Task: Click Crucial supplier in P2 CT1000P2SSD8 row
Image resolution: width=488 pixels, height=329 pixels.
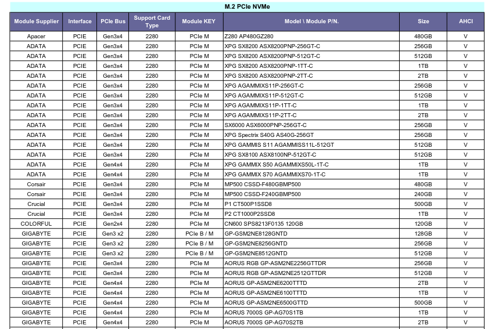Action: (36, 214)
